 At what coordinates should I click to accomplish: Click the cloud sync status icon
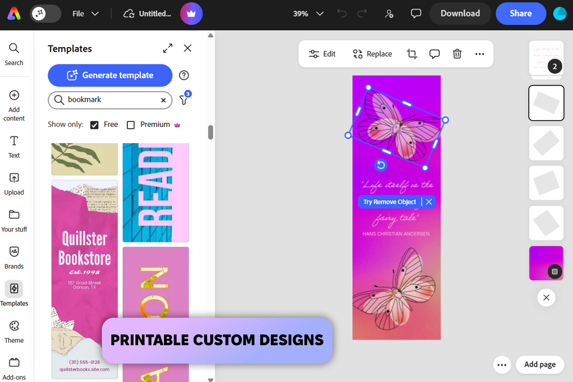click(129, 14)
